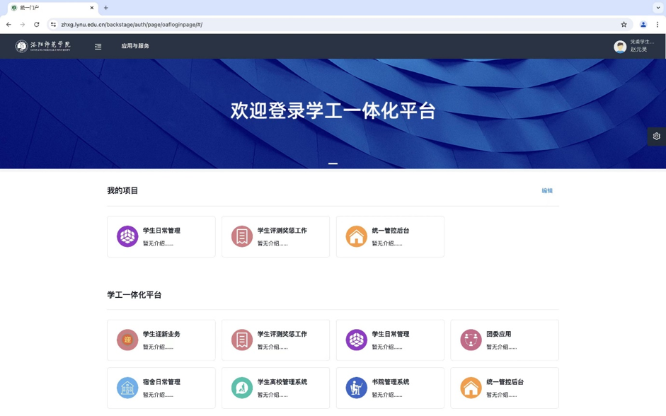The height and width of the screenshot is (416, 666).
Task: Click the purple 学生日常管理 icon under 我的项目
Action: [127, 236]
